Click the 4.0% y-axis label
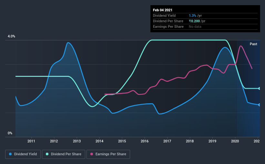 11,36
